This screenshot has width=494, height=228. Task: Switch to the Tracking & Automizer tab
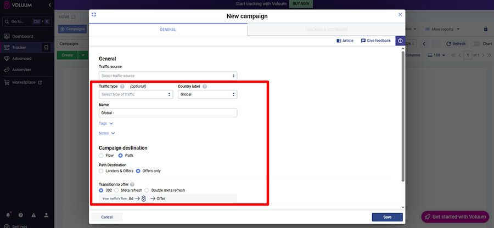point(326,30)
